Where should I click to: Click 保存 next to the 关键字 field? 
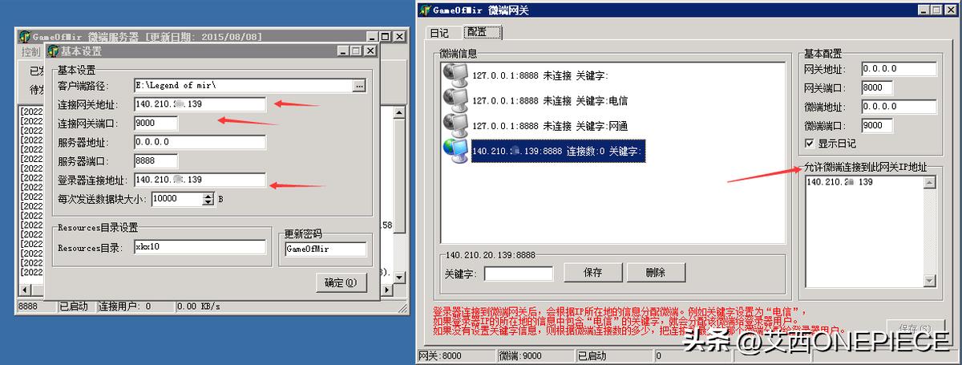(x=594, y=273)
